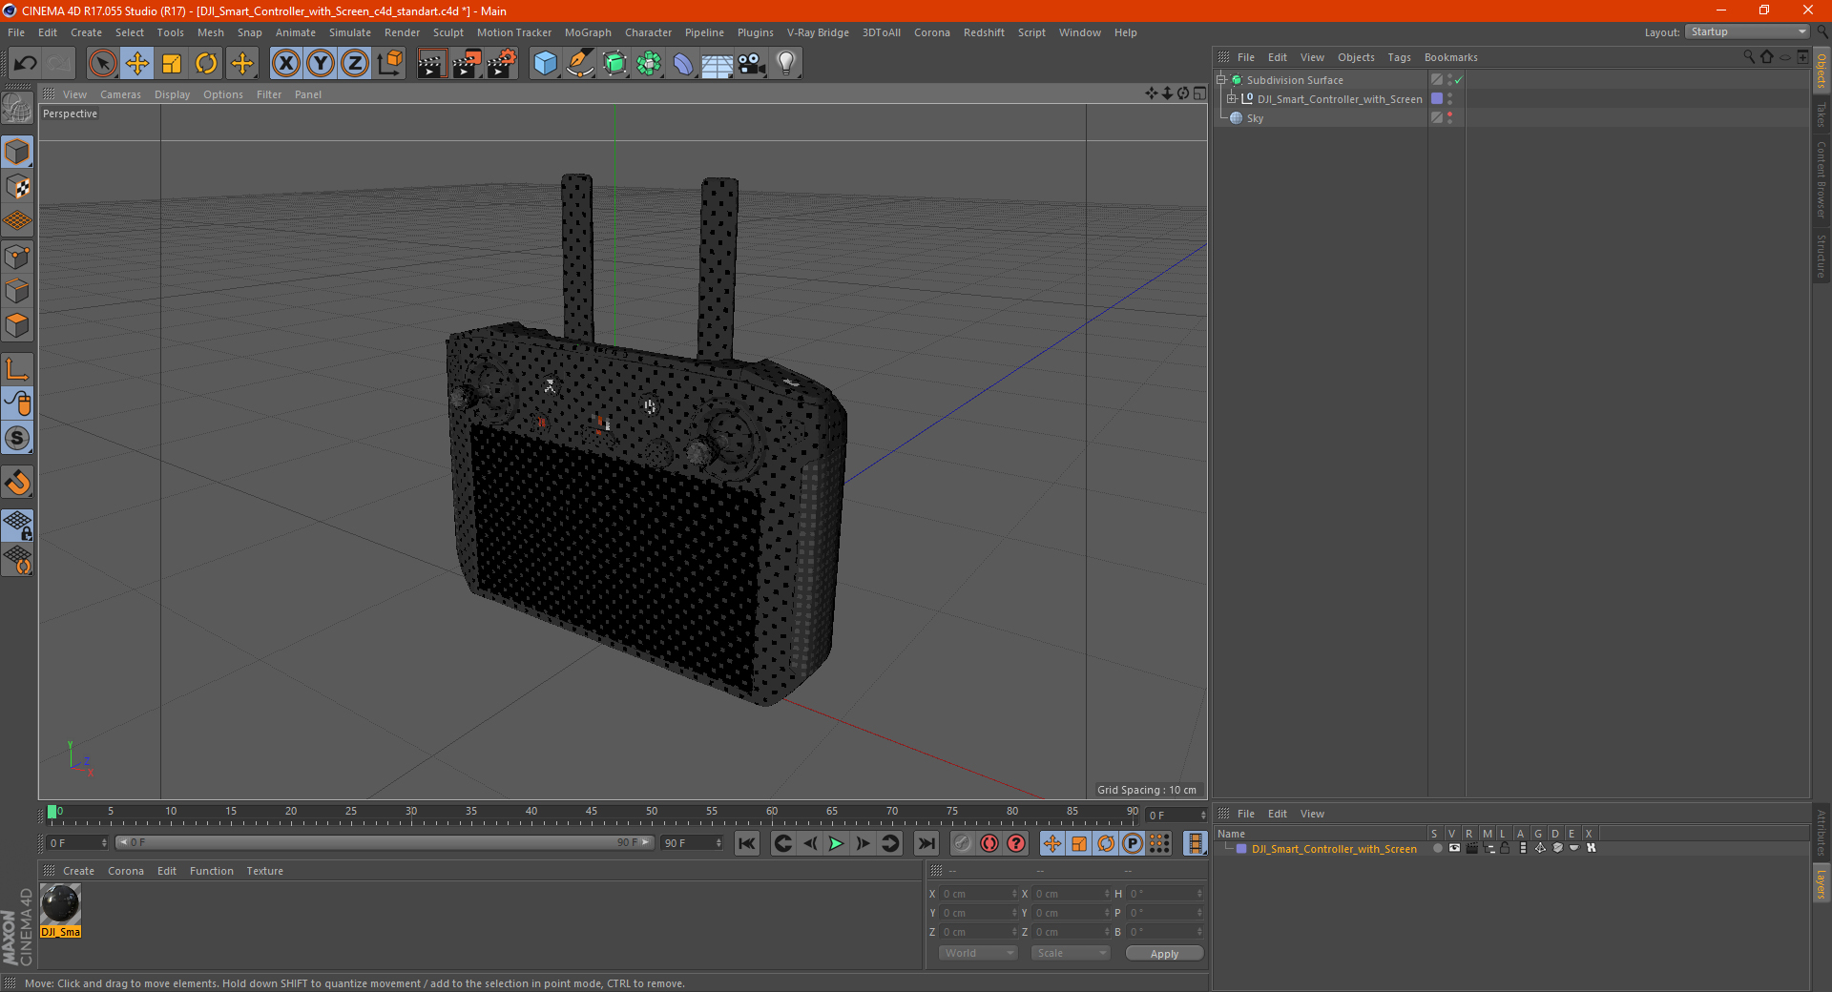1832x992 pixels.
Task: Toggle layer lock icon for DJI_Smart_Controller layer
Action: pos(1505,848)
